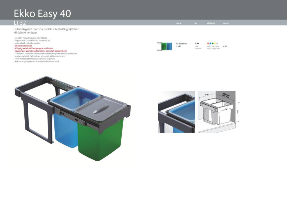Click the 332 height dimension label
Viewport: 287px width, 203px height.
point(237,112)
